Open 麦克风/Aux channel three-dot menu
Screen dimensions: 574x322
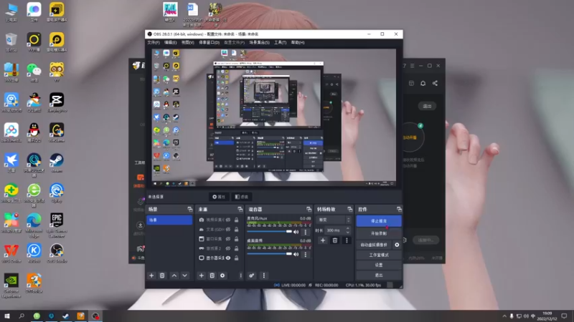coord(306,232)
